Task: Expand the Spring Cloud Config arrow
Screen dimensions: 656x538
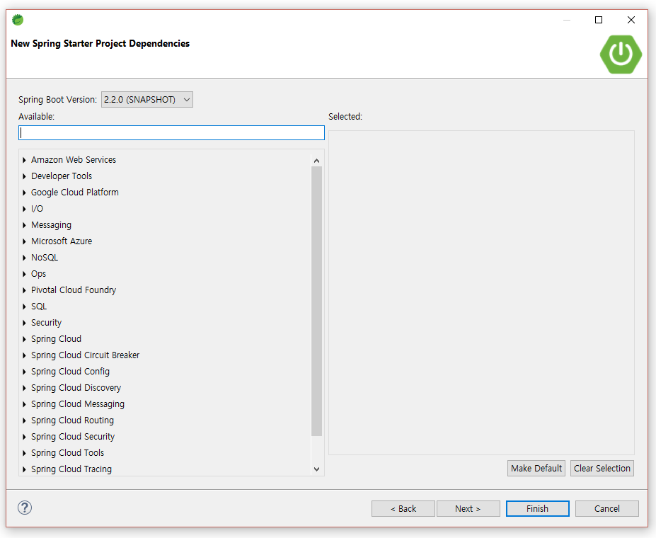Action: click(24, 372)
